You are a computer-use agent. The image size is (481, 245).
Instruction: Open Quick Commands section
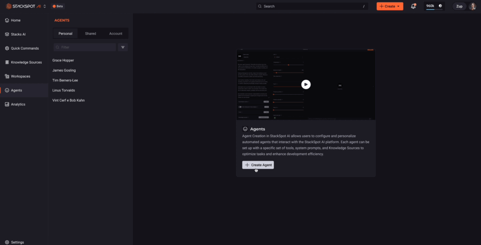24,48
